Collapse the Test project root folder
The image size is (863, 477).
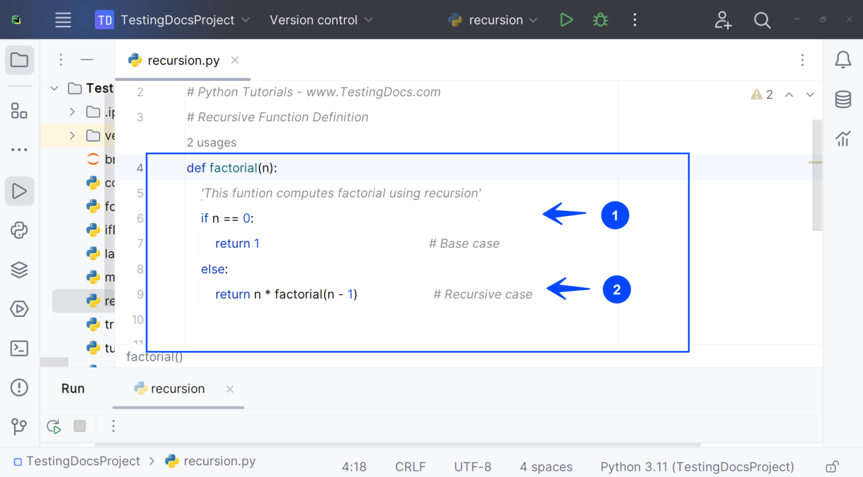(54, 88)
